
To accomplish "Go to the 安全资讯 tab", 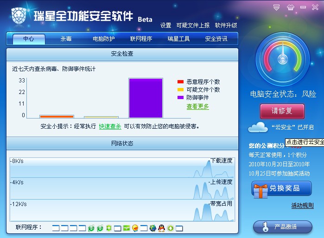I will pos(216,39).
